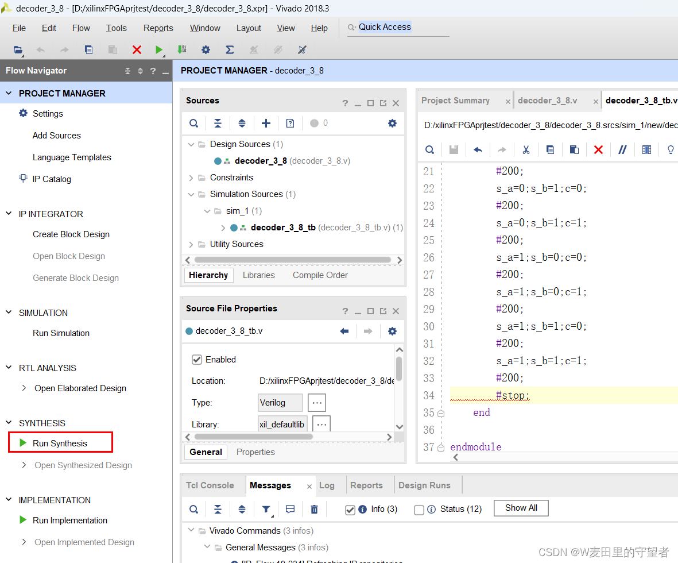Expand Open Elaborated Design
This screenshot has width=678, height=563.
(x=24, y=388)
